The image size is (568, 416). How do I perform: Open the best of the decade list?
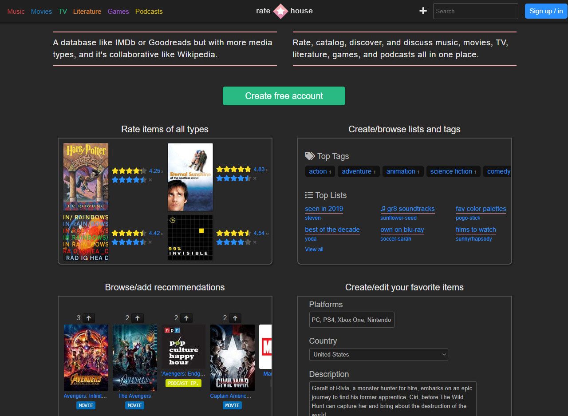[332, 230]
